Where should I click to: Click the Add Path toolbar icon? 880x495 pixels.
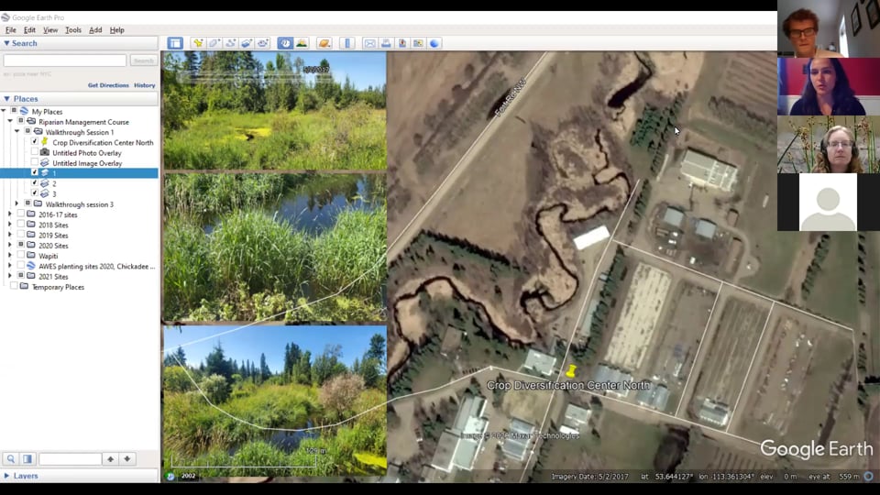[x=231, y=43]
